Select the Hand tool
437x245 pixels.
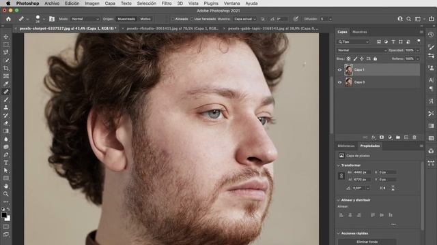[6, 186]
